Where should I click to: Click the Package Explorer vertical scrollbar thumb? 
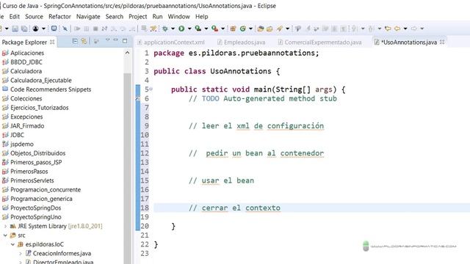click(127, 168)
